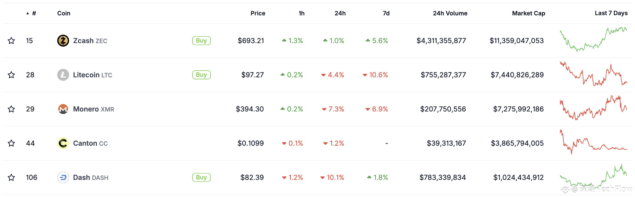Toggle the Litecoin favorite star
Image resolution: width=635 pixels, height=197 pixels.
click(11, 75)
